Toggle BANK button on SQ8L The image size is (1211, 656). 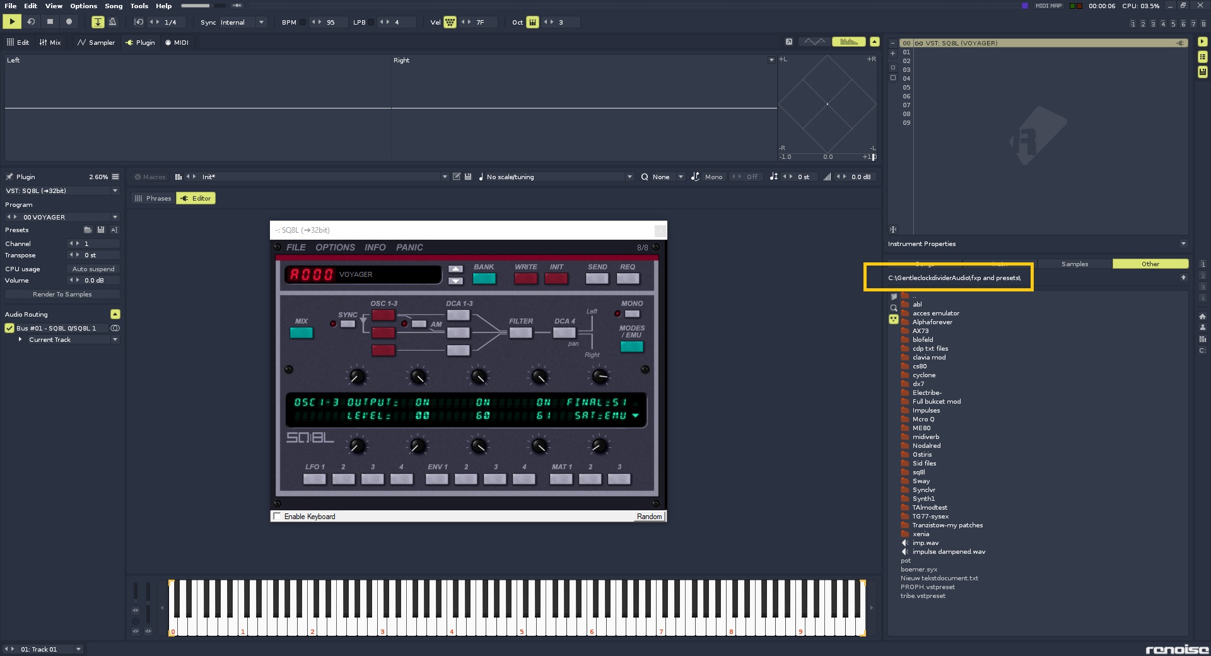(x=484, y=278)
